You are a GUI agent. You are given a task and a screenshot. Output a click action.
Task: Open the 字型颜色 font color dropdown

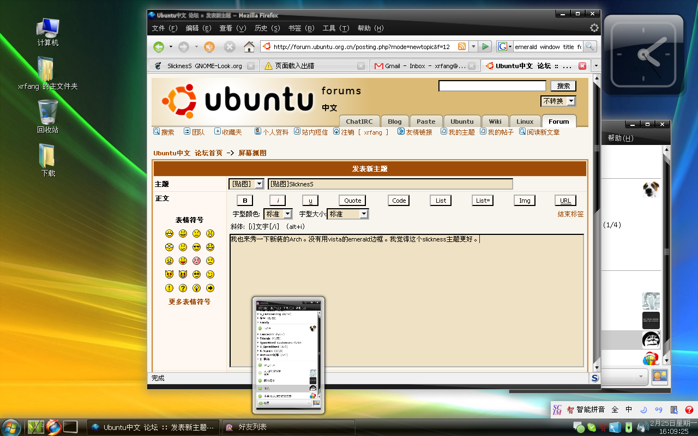tap(278, 214)
